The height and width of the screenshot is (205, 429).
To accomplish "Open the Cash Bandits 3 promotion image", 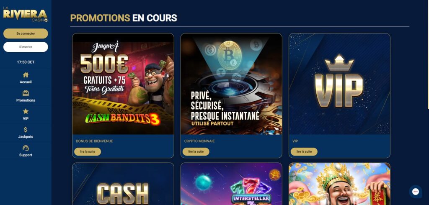I will click(123, 84).
